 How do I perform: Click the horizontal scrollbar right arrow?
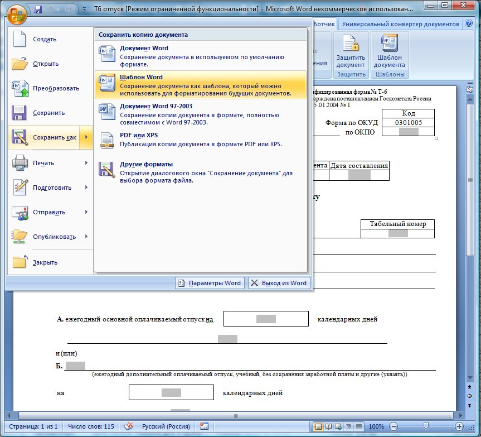[460, 415]
